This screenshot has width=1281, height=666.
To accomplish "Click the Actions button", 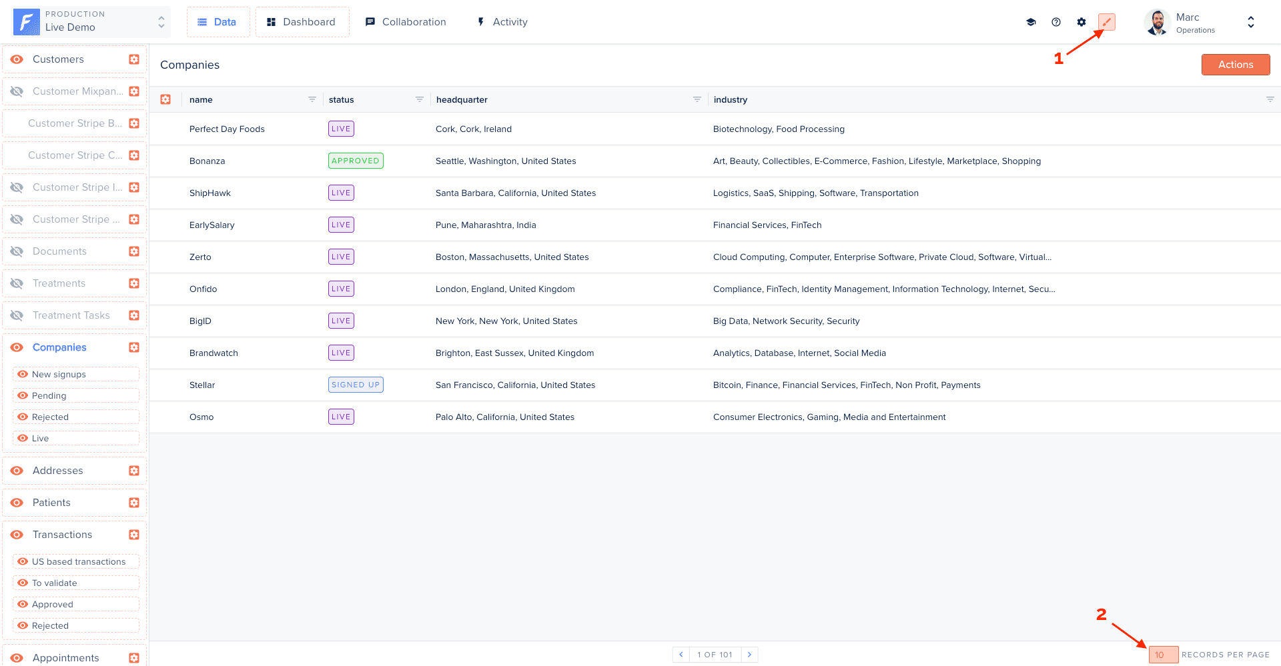I will tap(1236, 65).
